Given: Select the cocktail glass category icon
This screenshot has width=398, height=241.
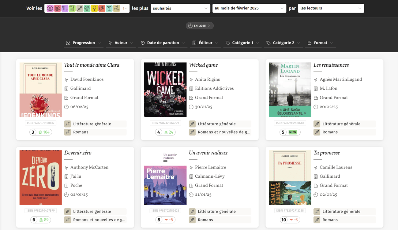Looking at the screenshot, I should pos(109,8).
